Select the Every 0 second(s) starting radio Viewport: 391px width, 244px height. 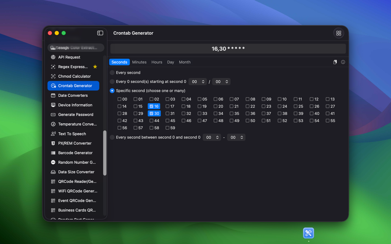(x=112, y=82)
